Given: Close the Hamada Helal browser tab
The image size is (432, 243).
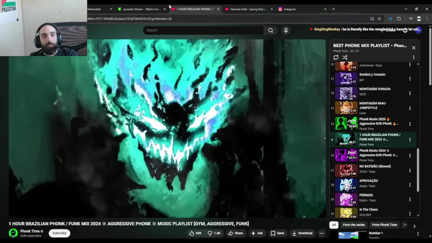Looking at the screenshot, I should 272,9.
